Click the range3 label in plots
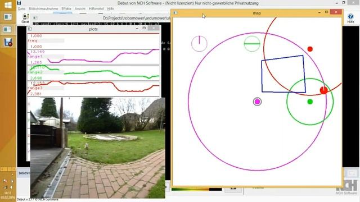 coord(35,88)
